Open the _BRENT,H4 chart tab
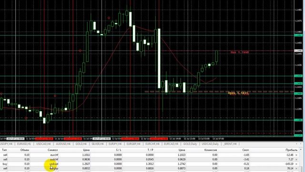 230,144
